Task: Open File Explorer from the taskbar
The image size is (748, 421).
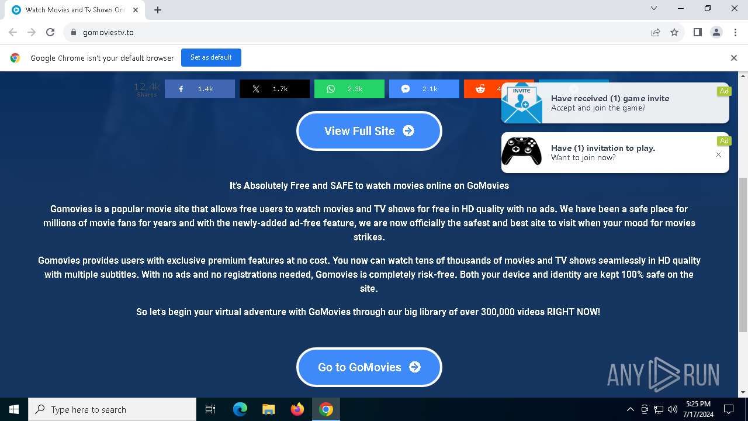Action: click(268, 409)
